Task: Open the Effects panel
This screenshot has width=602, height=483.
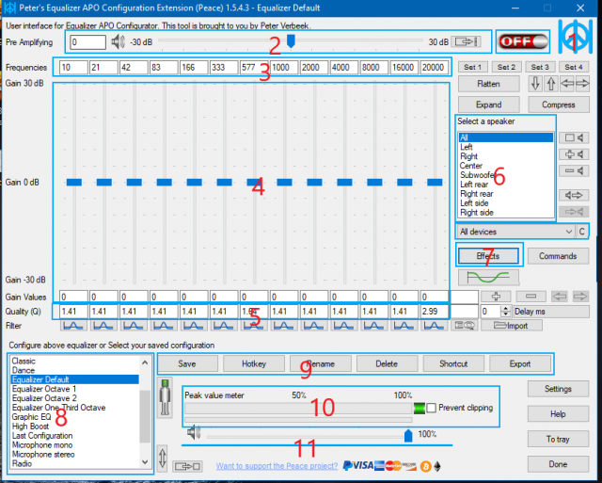Action: tap(487, 255)
